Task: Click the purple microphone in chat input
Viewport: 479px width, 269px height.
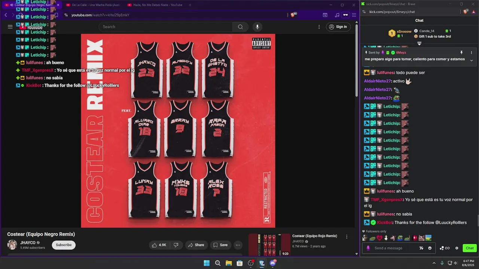Action: click(x=368, y=248)
